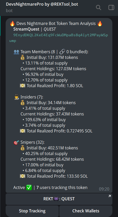Copy the 9Enyd token contract address
The height and width of the screenshot is (217, 118).
pos(59,38)
